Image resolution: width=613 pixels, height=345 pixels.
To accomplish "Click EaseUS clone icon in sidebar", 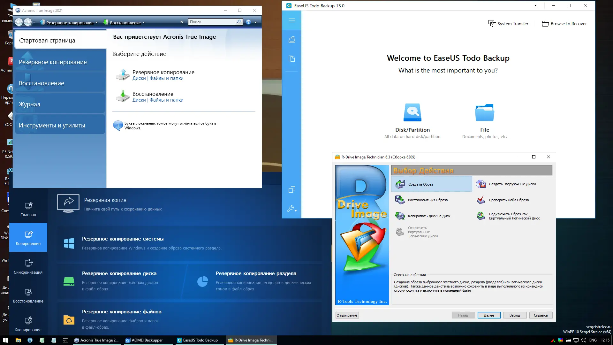I will tap(291, 189).
